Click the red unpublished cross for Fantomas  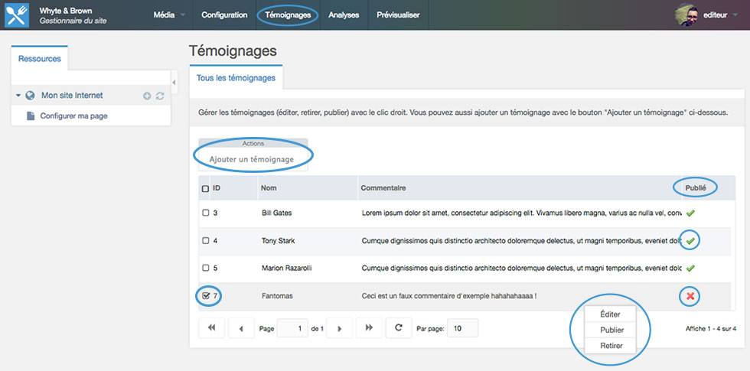(690, 296)
